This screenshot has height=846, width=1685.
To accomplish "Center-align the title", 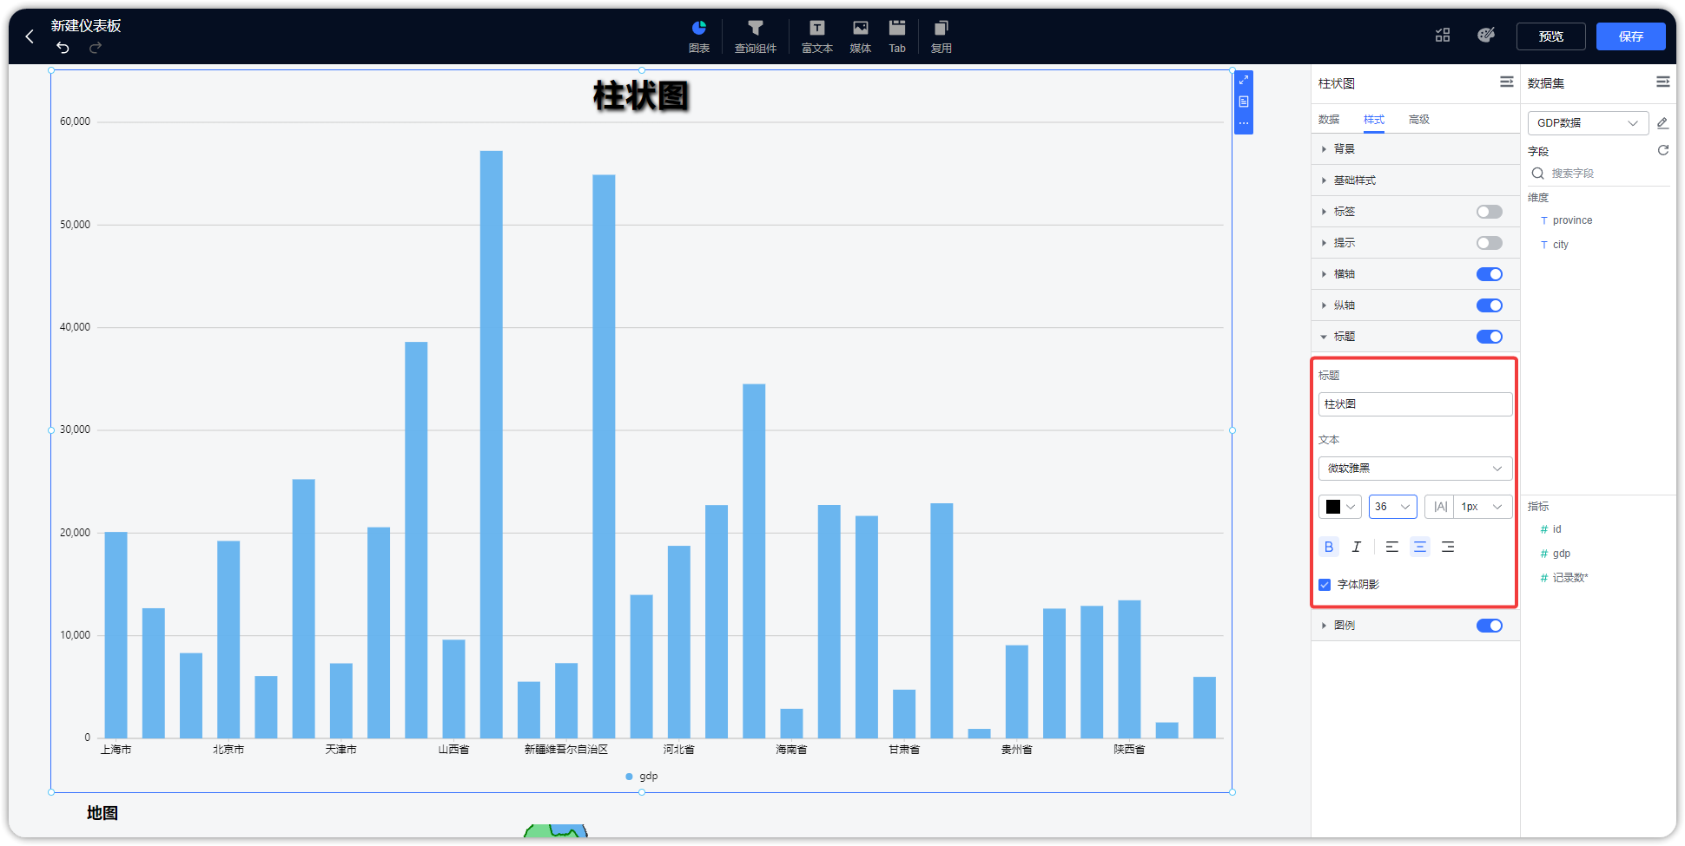I will (x=1420, y=547).
